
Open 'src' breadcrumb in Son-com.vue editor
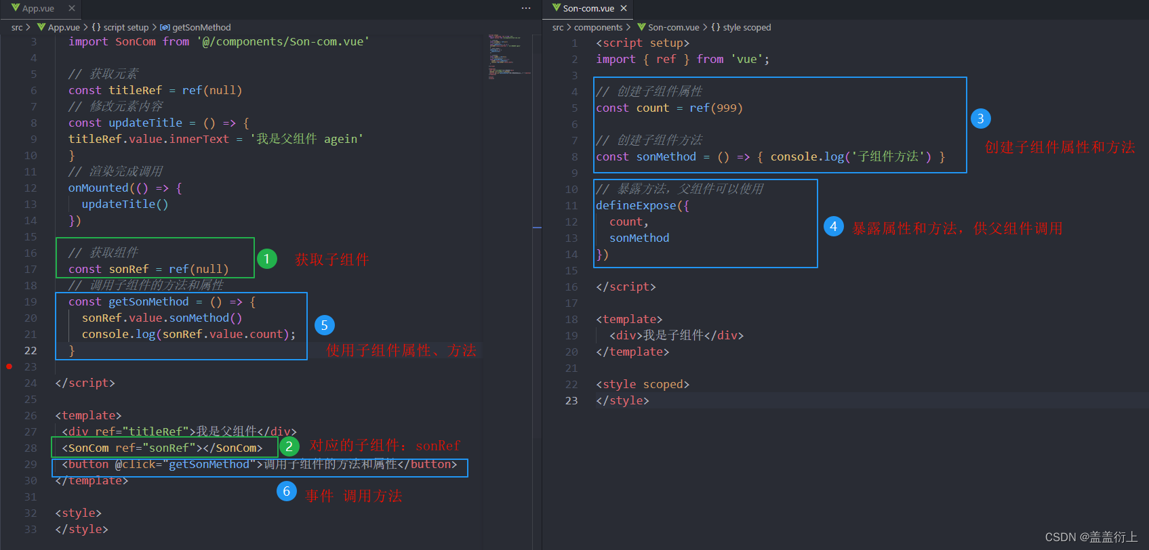tap(558, 28)
